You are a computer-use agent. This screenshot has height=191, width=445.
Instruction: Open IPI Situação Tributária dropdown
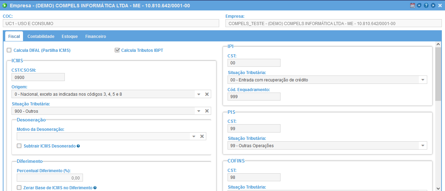(423, 80)
